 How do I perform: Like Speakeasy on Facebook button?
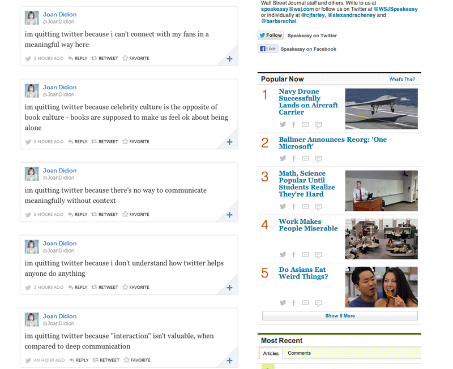(268, 49)
